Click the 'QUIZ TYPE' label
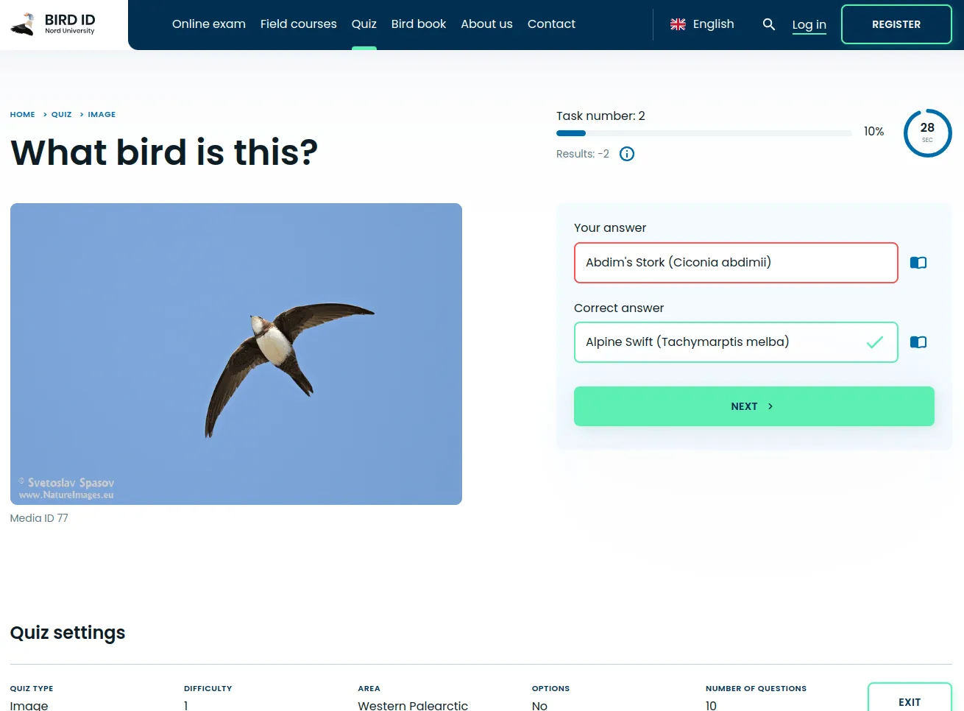Image resolution: width=964 pixels, height=711 pixels. [x=32, y=689]
